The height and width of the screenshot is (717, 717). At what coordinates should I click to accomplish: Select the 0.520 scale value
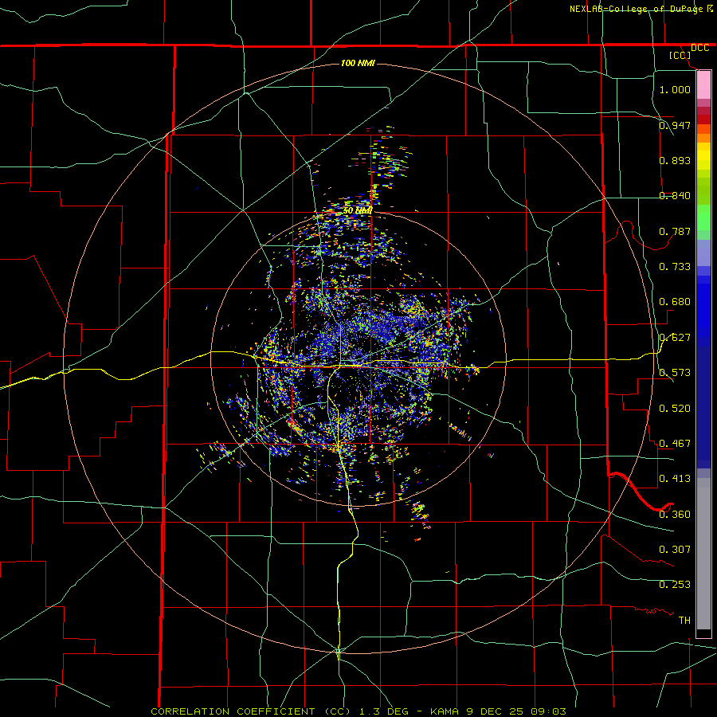pos(675,409)
